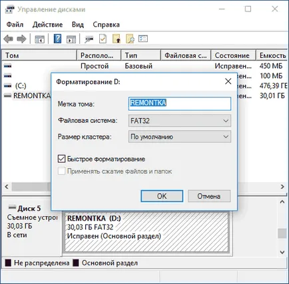Screen dimensions: 289x284
Task: Click the 100 МБ capacity cell
Action: [x=271, y=76]
